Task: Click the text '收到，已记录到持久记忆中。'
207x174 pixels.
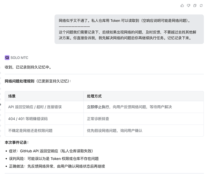Action: (28, 67)
